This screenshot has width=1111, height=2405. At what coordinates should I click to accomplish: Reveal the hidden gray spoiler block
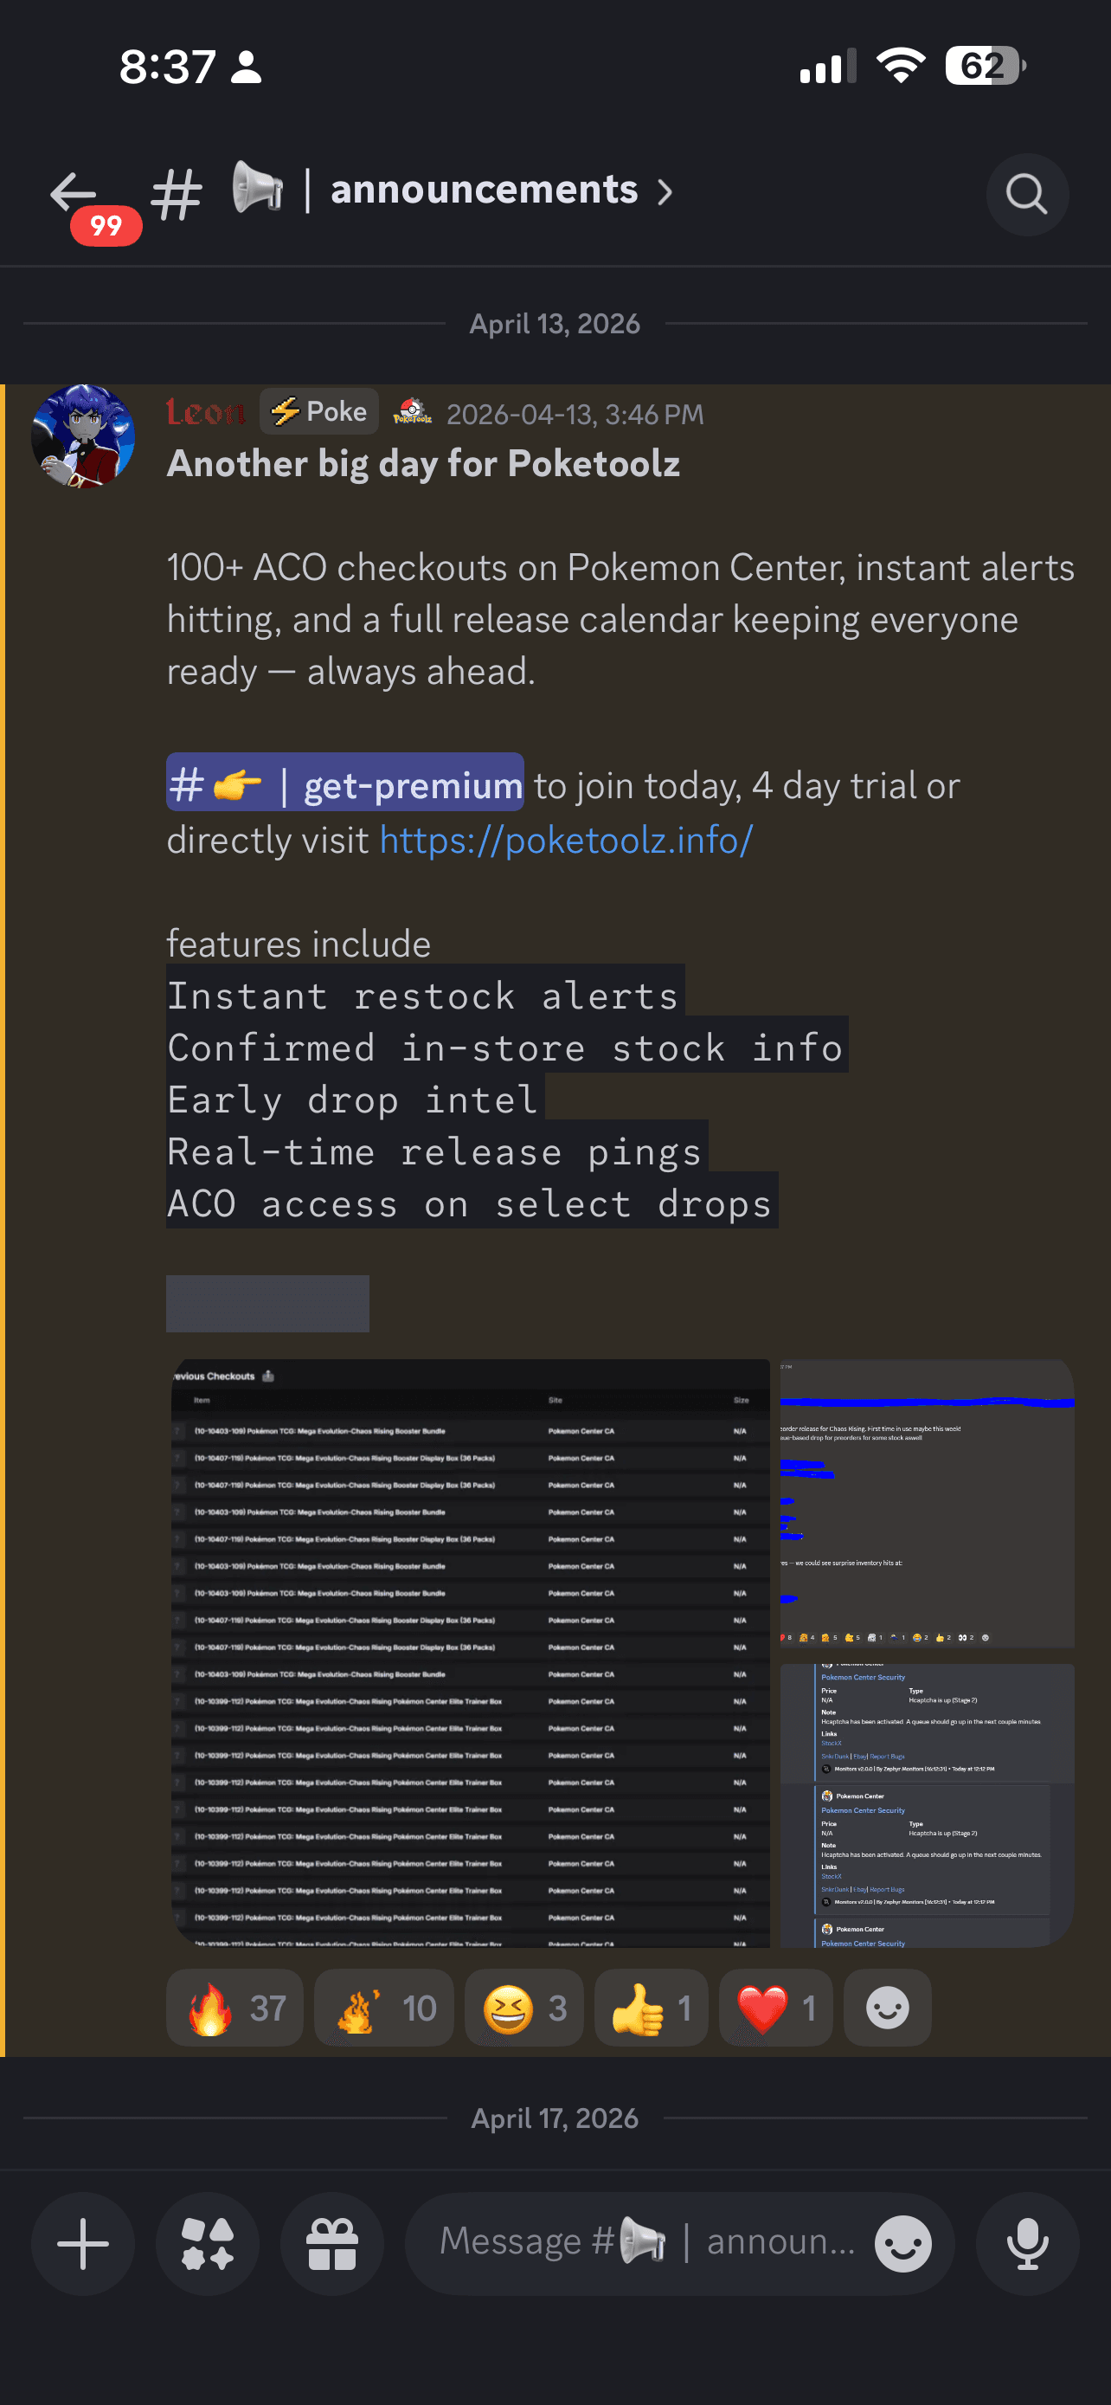[267, 1303]
